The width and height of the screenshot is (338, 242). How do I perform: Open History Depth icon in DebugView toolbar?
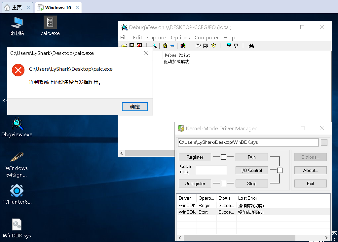click(x=236, y=46)
